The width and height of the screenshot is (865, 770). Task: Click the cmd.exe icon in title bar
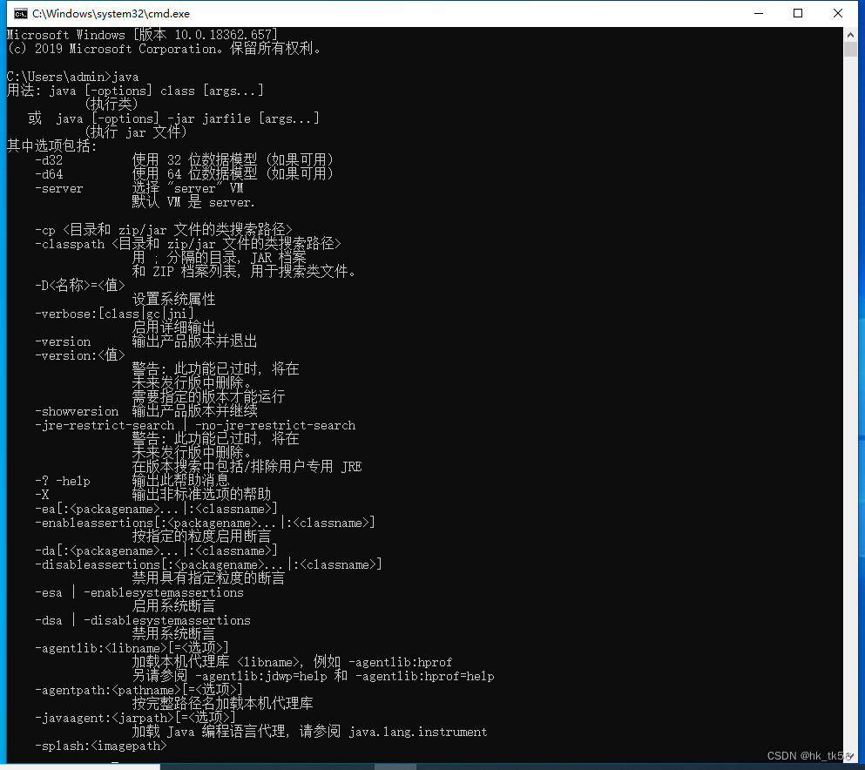[20, 14]
